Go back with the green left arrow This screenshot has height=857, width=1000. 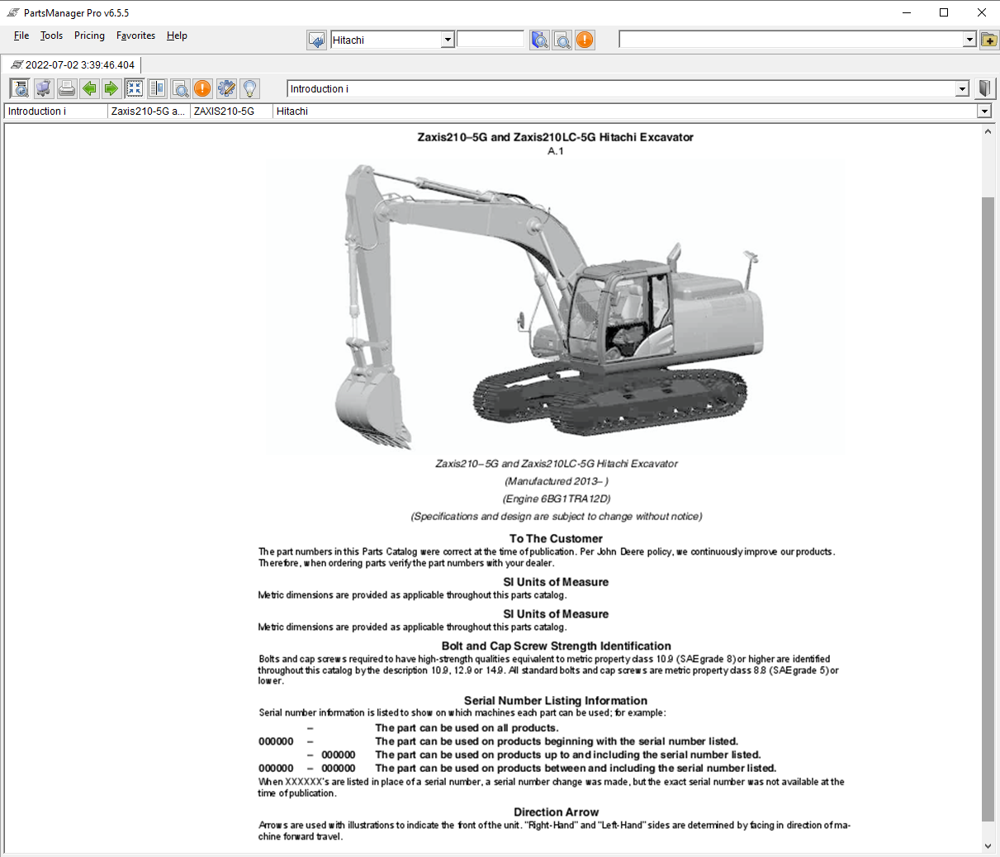point(89,88)
